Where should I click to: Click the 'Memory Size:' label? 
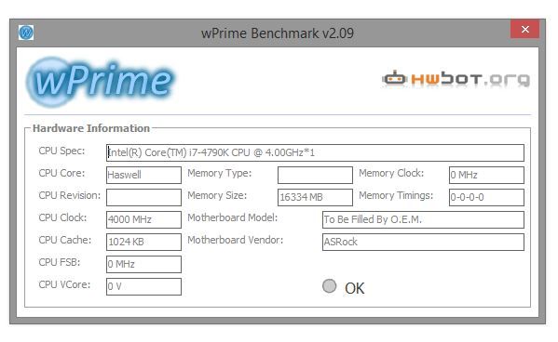[217, 196]
